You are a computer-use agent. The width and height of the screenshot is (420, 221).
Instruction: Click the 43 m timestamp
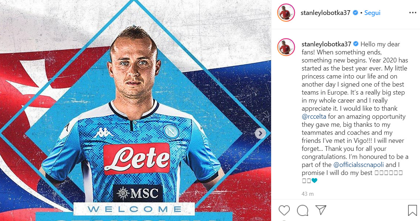tap(307, 194)
